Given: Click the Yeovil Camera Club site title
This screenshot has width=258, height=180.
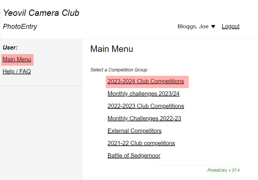Looking at the screenshot, I should 41,13.
